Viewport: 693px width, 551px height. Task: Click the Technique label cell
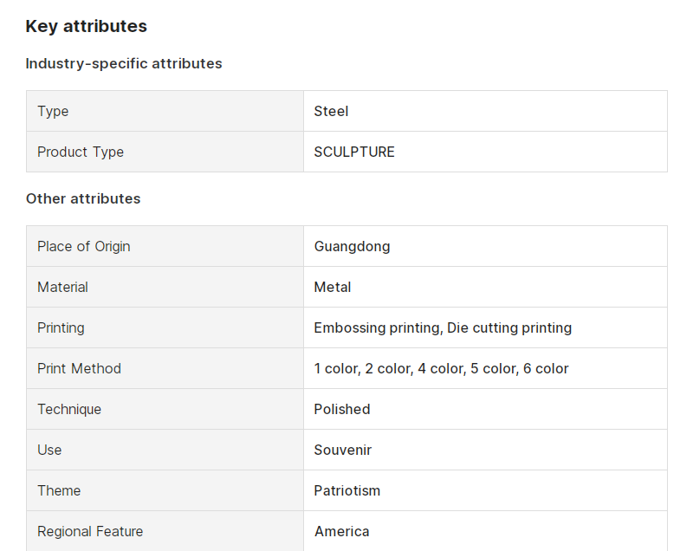[x=165, y=409]
